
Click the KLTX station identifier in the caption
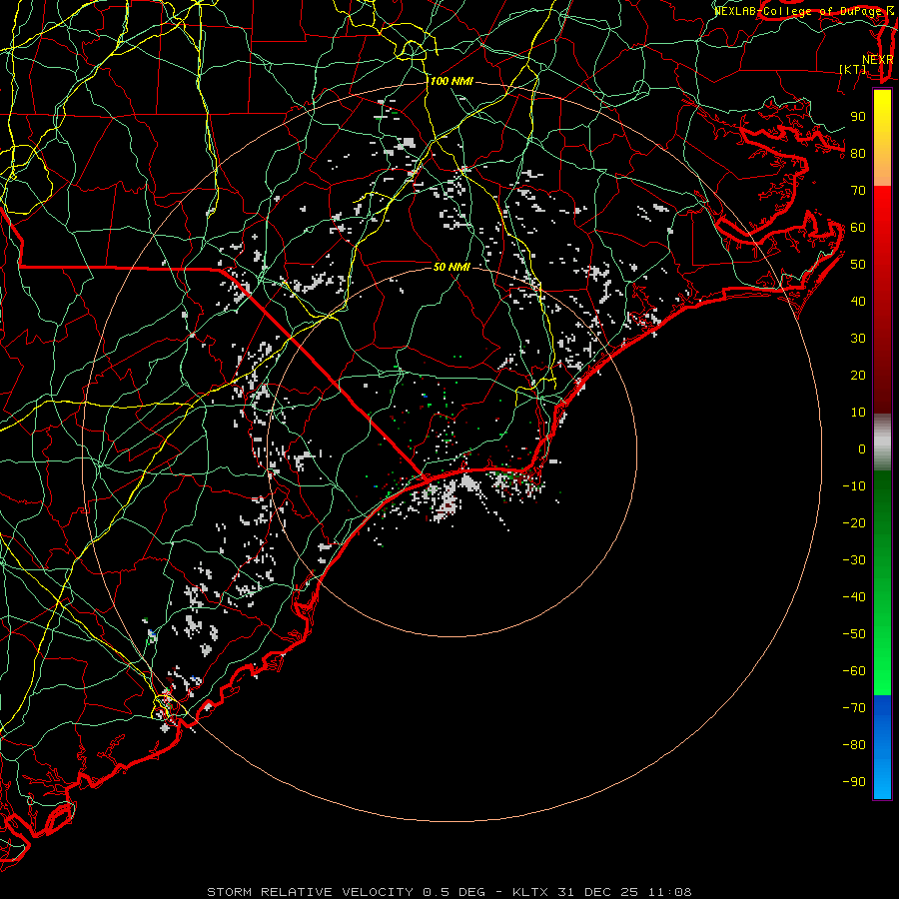tap(530, 892)
